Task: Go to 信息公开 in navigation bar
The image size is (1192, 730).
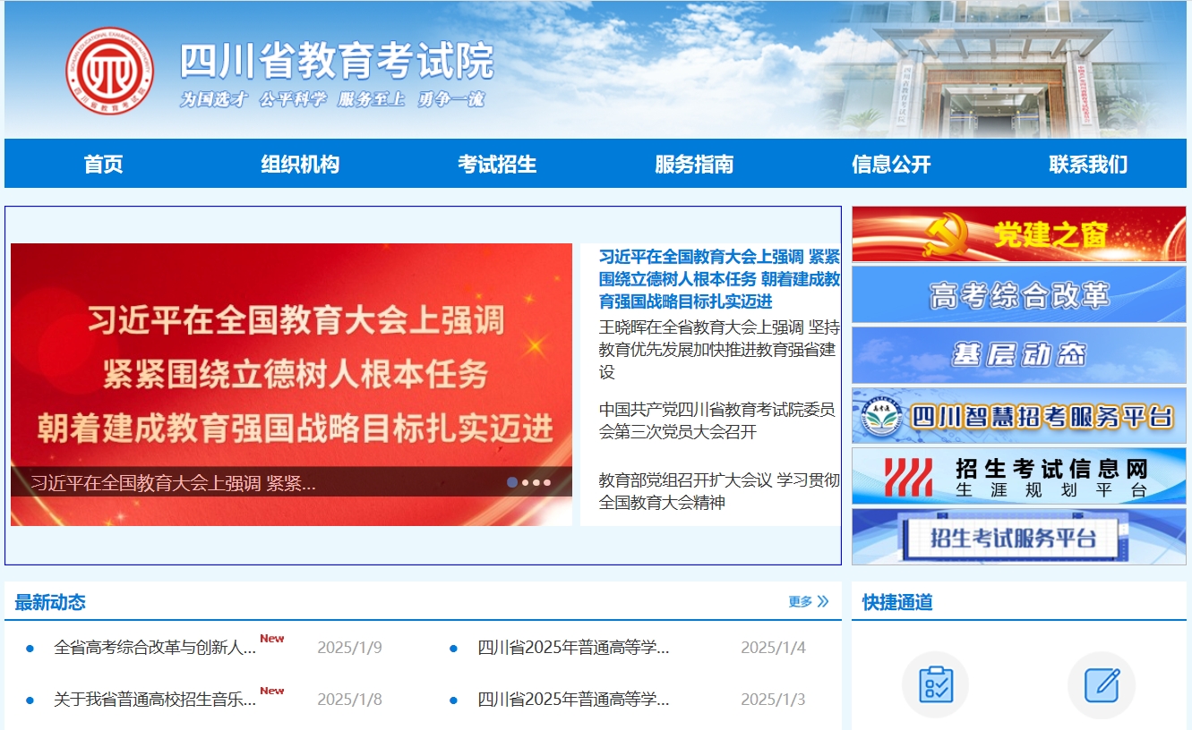Action: (x=891, y=165)
